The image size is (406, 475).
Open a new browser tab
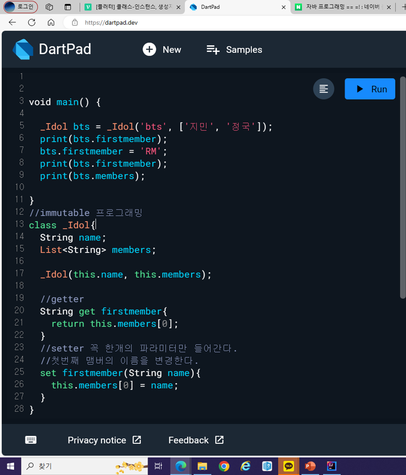click(x=403, y=7)
